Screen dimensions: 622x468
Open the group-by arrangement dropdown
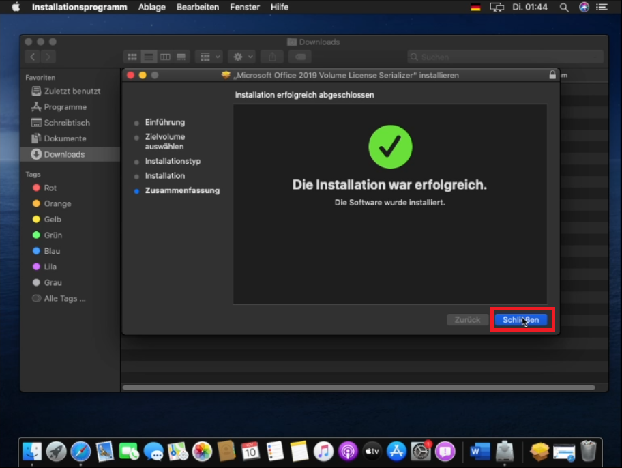209,57
